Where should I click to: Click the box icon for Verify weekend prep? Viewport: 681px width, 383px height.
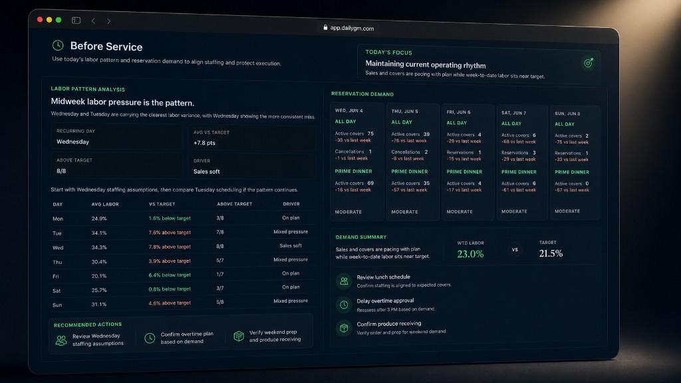pos(239,336)
